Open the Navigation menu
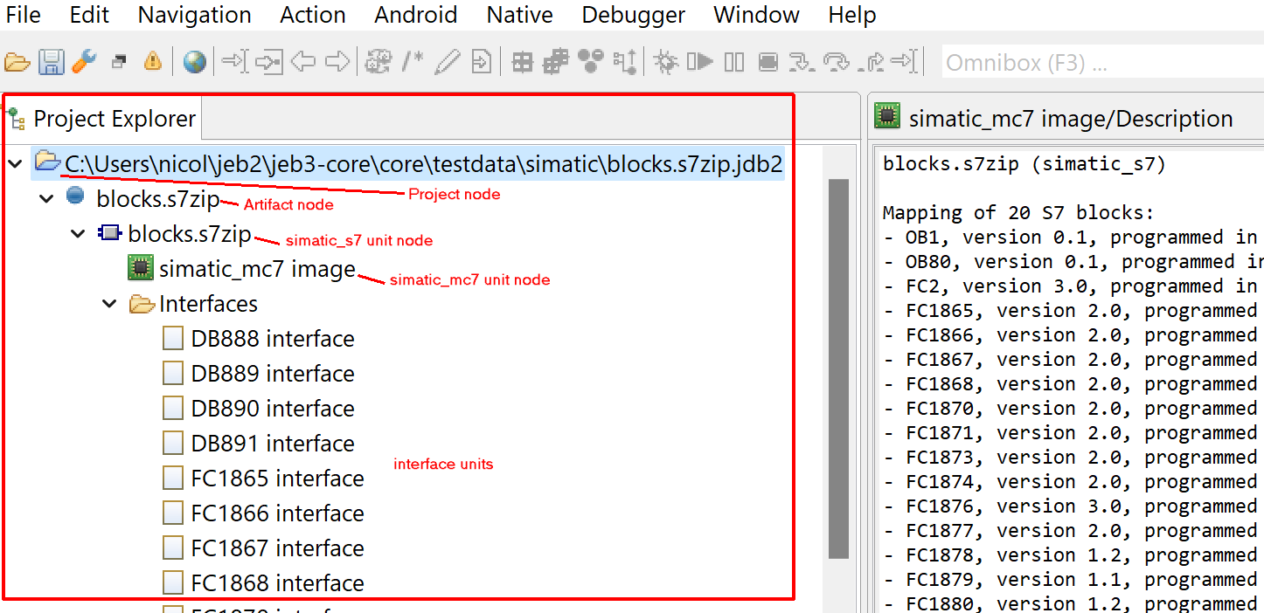 (195, 15)
